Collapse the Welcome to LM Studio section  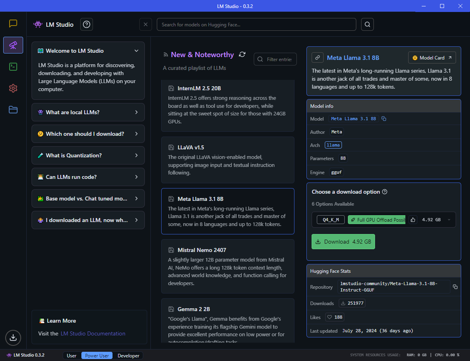pyautogui.click(x=136, y=51)
